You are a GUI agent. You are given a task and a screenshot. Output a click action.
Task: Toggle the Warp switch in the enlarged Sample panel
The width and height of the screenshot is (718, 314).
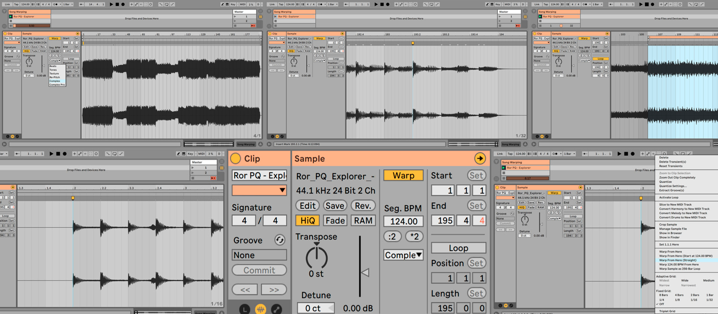(x=403, y=175)
